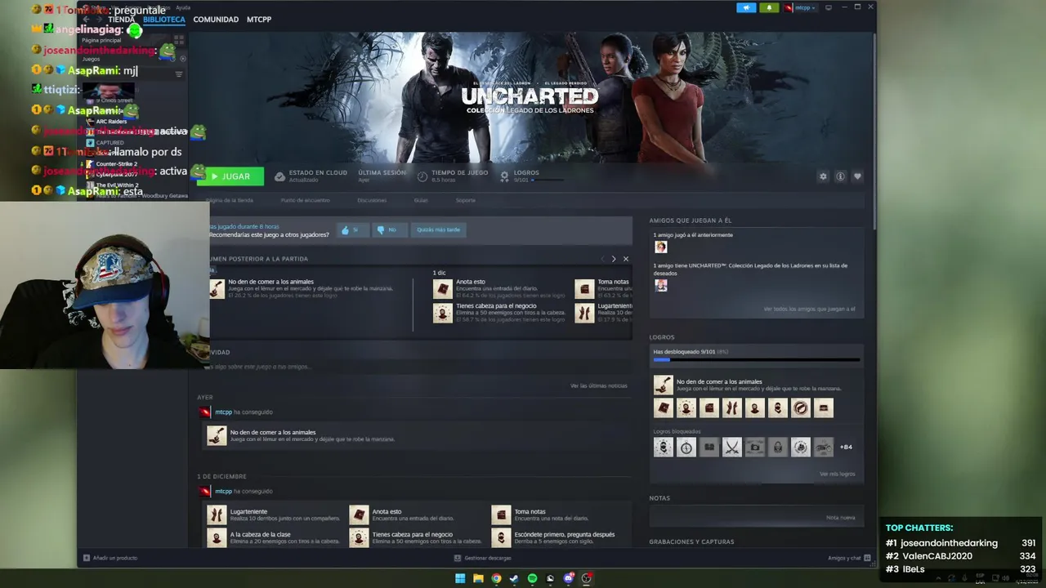Click mtcpp username under AYER activity
This screenshot has width=1046, height=588.
[223, 412]
